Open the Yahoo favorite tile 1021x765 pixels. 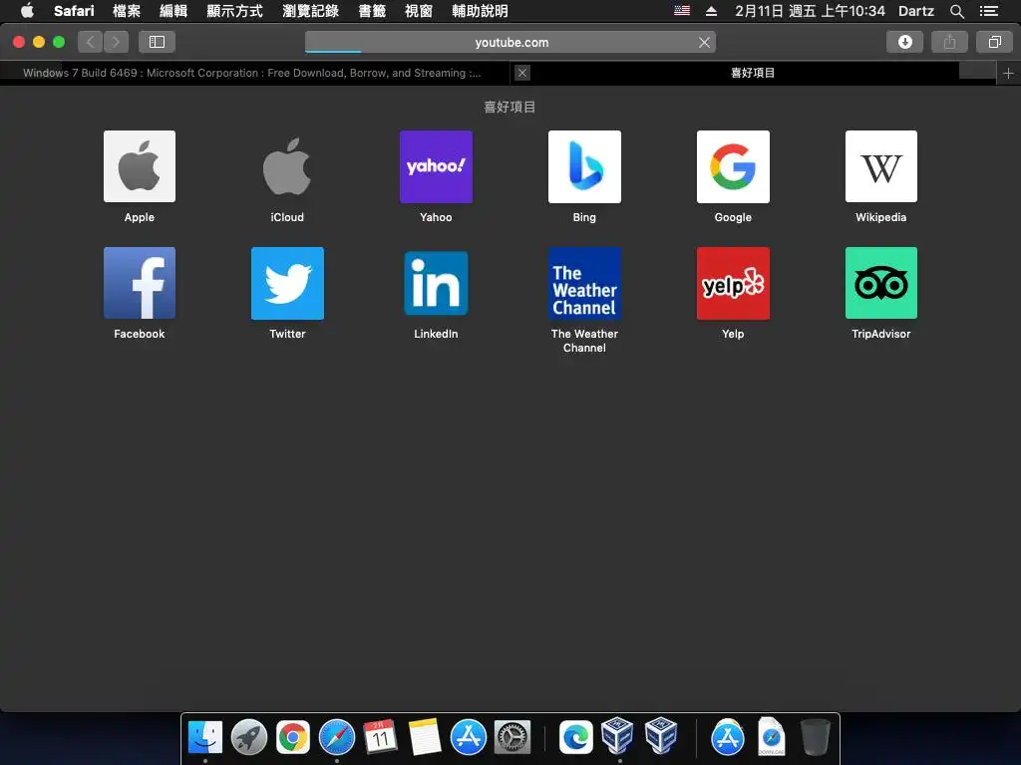click(436, 166)
